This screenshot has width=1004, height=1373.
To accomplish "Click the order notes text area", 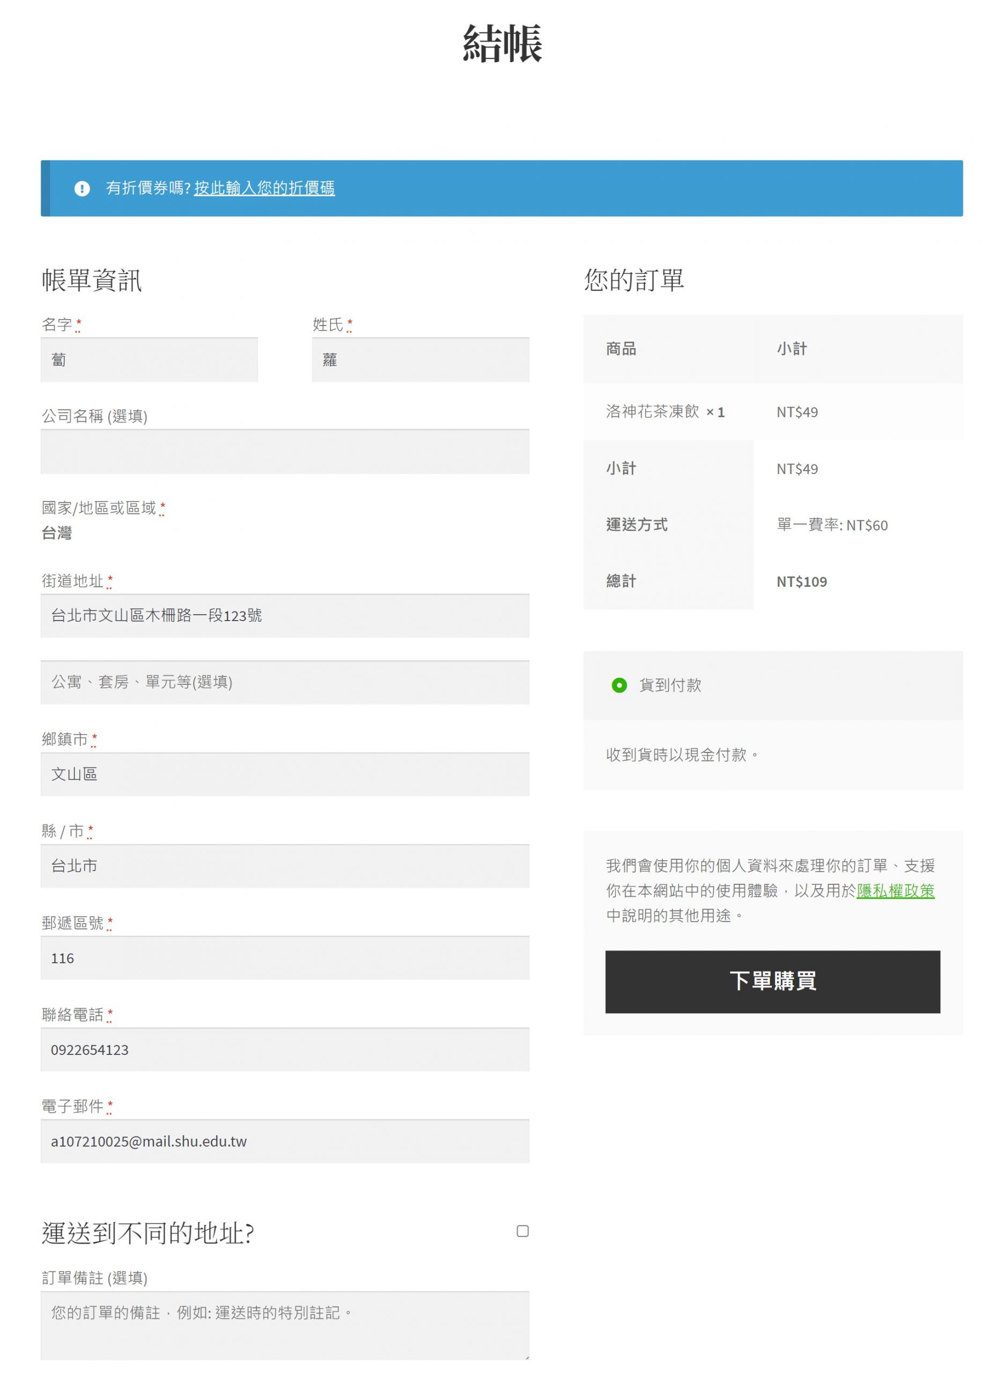I will click(x=284, y=1325).
